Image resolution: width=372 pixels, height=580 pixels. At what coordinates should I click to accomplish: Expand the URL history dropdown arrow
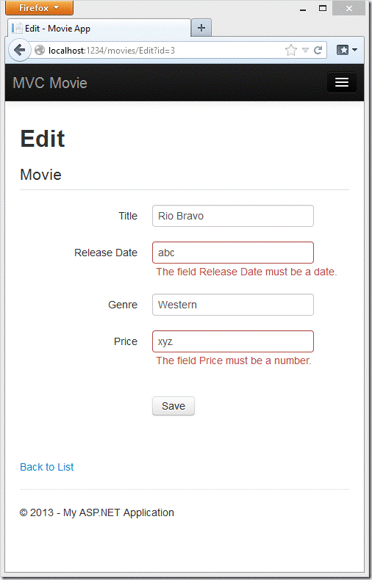coord(305,51)
